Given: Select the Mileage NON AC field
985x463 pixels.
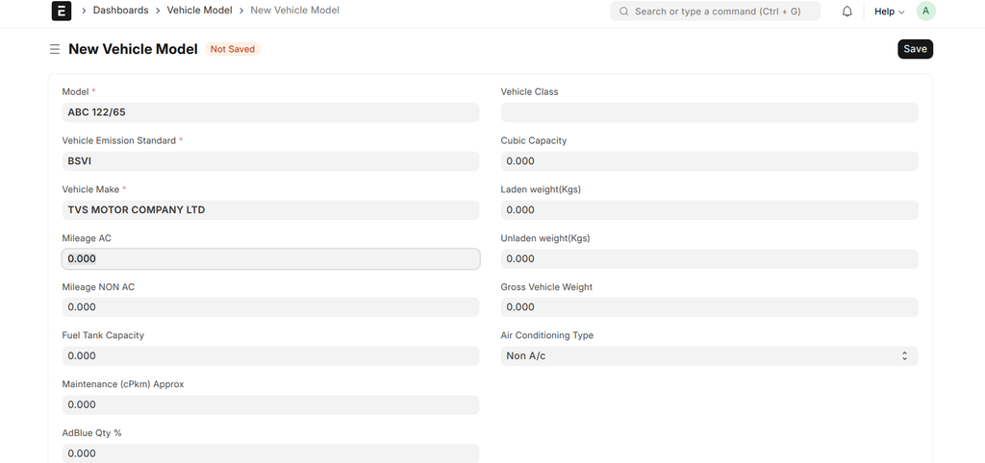Looking at the screenshot, I should click(x=270, y=307).
